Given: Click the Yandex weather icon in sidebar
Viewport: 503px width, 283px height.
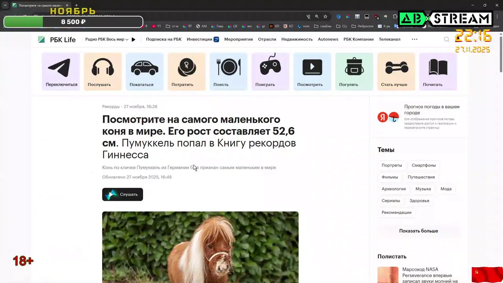Looking at the screenshot, I should [388, 117].
